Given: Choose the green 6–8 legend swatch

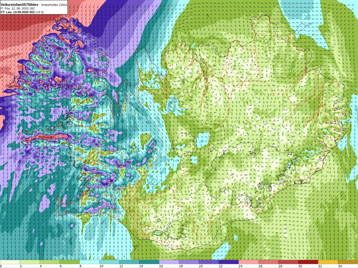Looking at the screenshot, I should click(70, 262).
